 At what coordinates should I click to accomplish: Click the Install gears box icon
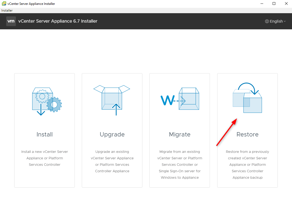[x=47, y=101]
